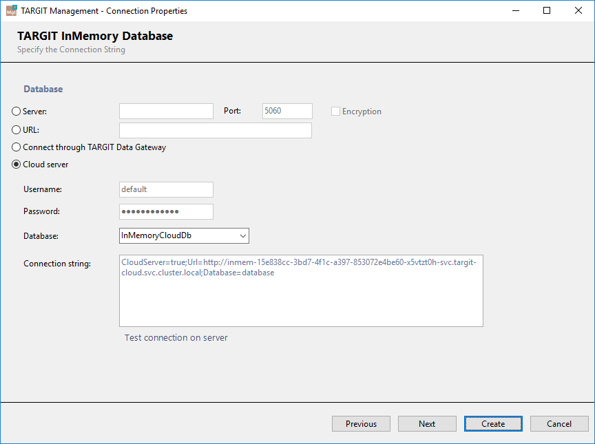The image size is (595, 444).
Task: Maximize the Connection Properties window
Action: pos(547,10)
